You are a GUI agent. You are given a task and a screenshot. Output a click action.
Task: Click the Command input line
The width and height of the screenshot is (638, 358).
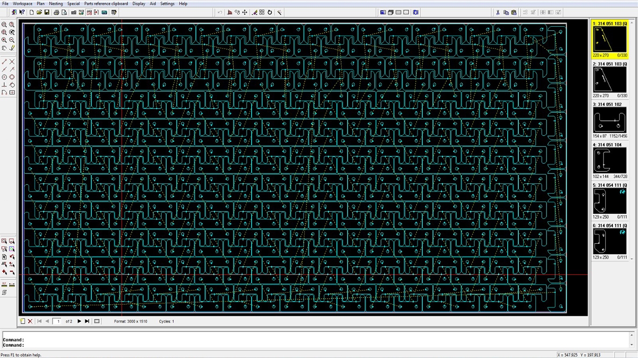[x=316, y=345]
